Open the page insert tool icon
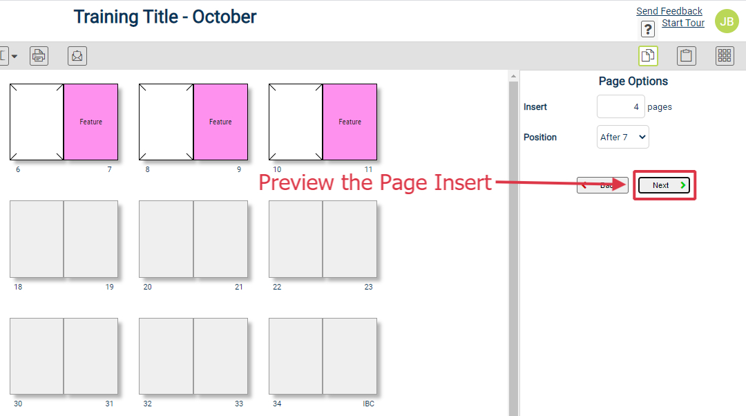Image resolution: width=746 pixels, height=416 pixels. click(648, 56)
